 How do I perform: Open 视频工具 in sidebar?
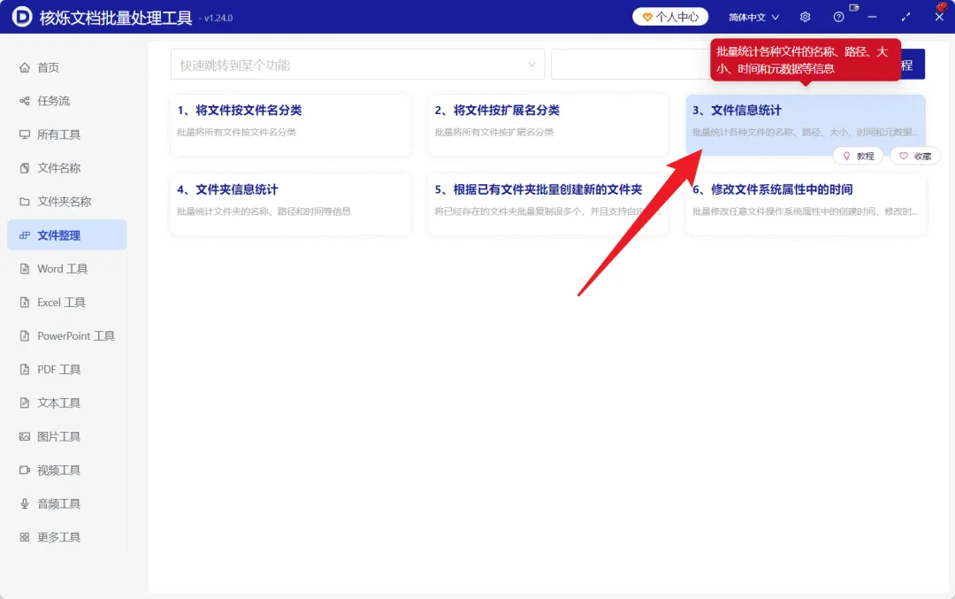pos(67,470)
